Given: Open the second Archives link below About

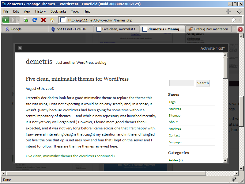Looking at the screenshot, I should pyautogui.click(x=175, y=129).
